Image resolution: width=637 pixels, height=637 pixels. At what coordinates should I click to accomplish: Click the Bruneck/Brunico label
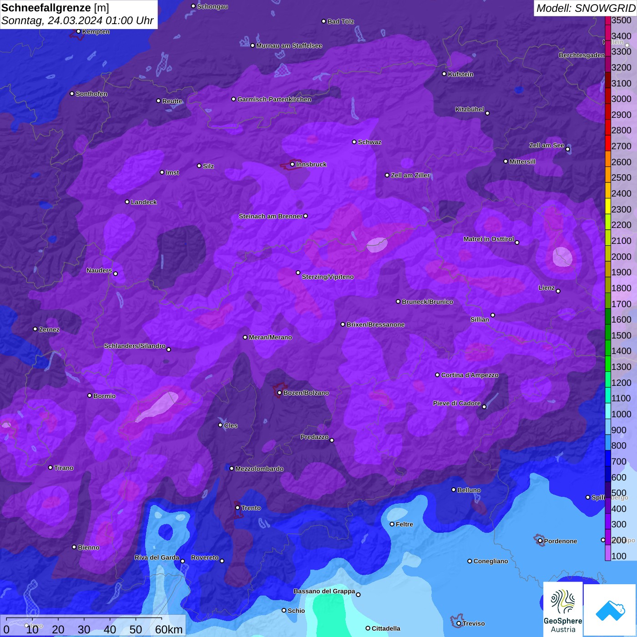pyautogui.click(x=427, y=302)
